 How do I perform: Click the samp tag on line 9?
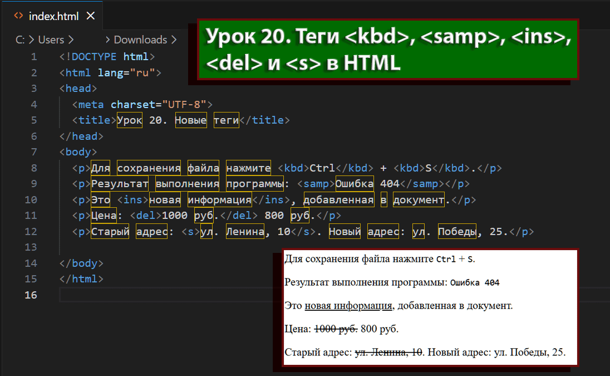[316, 184]
